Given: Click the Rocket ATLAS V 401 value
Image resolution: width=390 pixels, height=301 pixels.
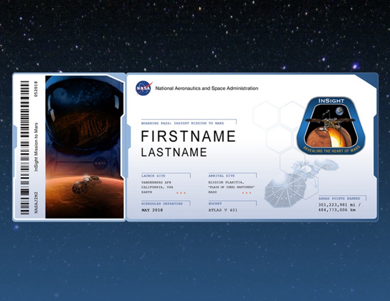Looking at the screenshot, I should [x=223, y=210].
